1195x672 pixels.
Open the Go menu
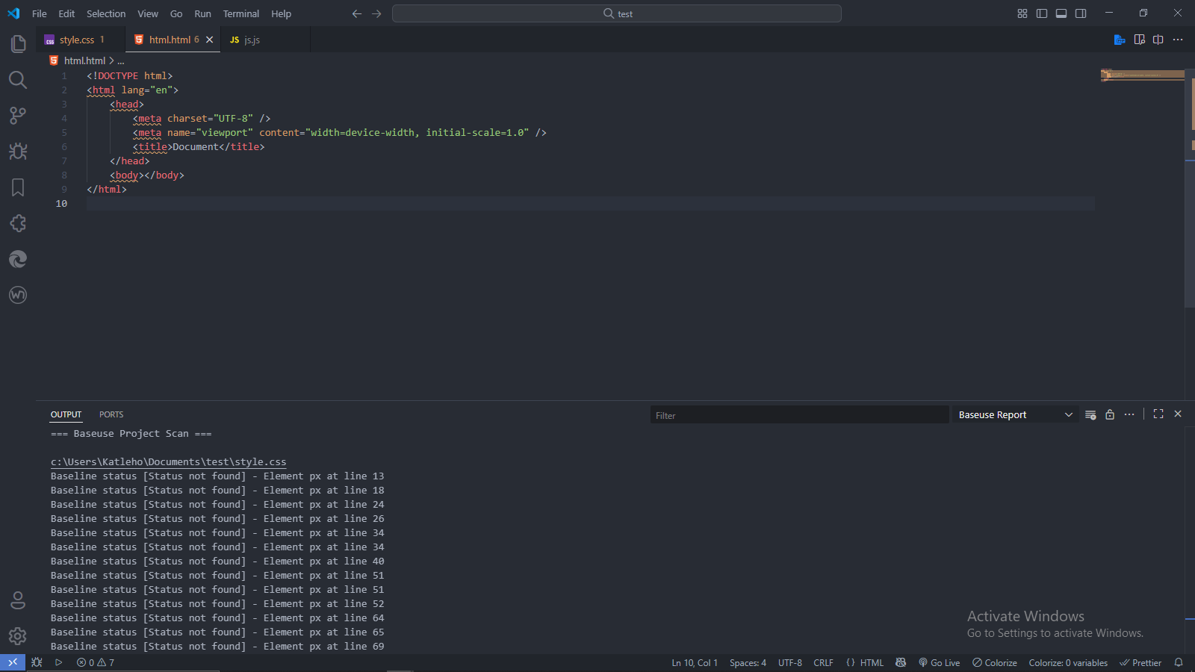tap(176, 13)
